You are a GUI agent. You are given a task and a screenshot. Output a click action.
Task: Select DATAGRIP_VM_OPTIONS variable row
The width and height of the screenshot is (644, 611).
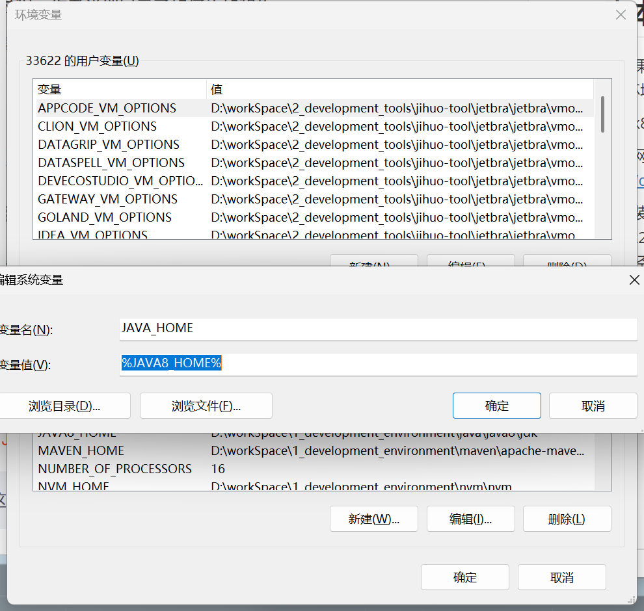108,144
